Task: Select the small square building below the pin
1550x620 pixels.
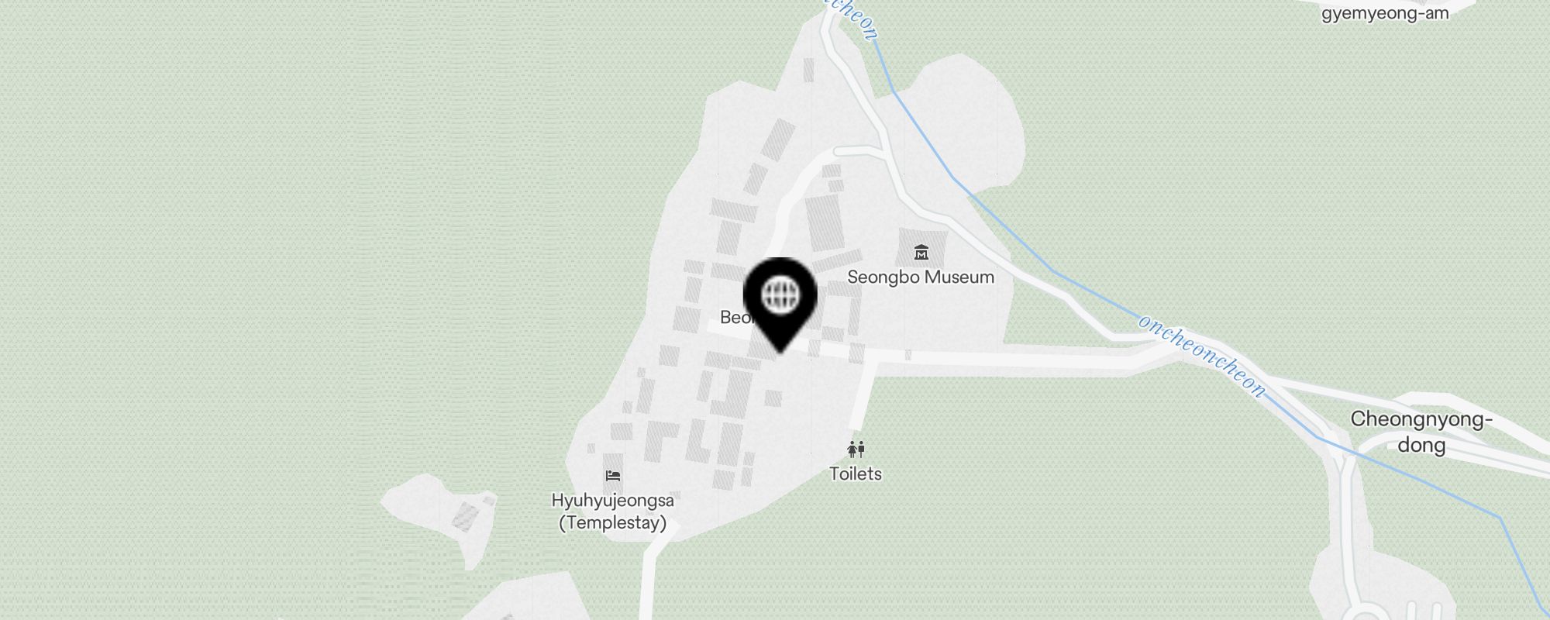Action: pyautogui.click(x=773, y=398)
